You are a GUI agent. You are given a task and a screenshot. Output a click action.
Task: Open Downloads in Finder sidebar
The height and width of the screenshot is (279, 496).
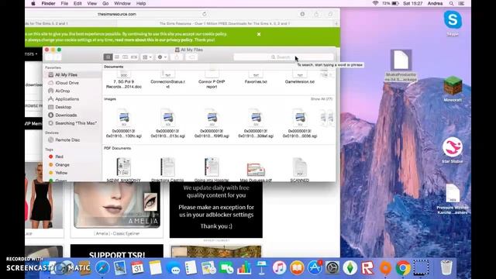point(66,115)
